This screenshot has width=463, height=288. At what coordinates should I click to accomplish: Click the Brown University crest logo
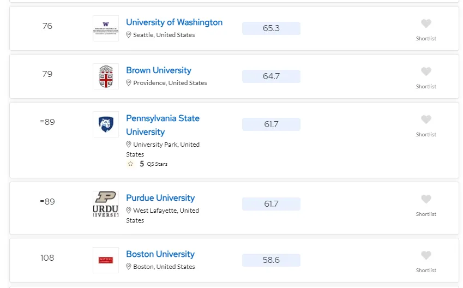(105, 76)
